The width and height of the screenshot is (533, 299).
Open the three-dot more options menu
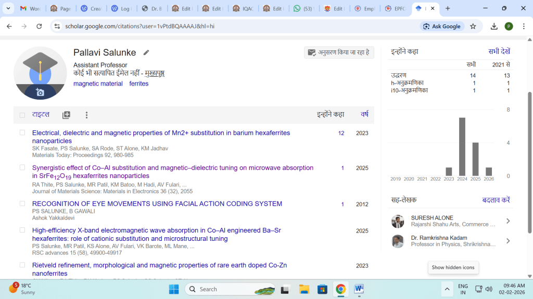coord(86,115)
